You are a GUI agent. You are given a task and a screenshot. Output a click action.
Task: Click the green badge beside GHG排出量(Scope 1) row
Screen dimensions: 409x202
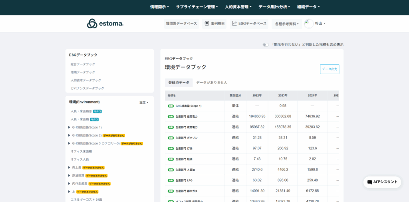[171, 106]
